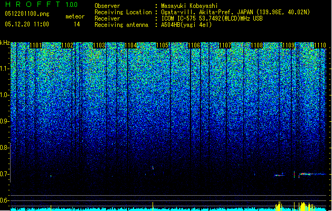The height and width of the screenshot is (211, 332).
Task: Click the Observer field label
Action: tap(107, 6)
